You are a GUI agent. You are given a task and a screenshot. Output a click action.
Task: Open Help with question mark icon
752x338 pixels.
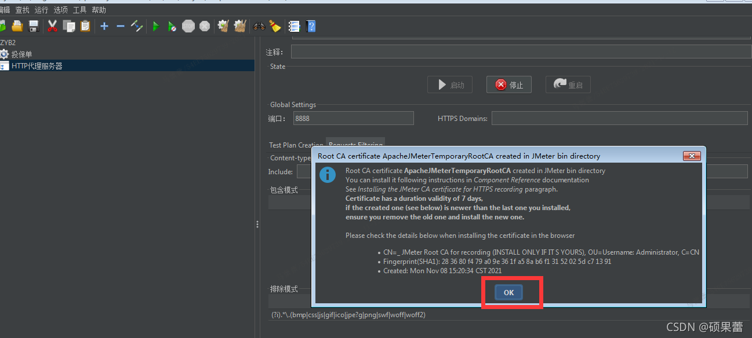[311, 26]
